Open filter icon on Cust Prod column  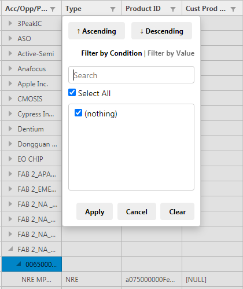coord(233,9)
